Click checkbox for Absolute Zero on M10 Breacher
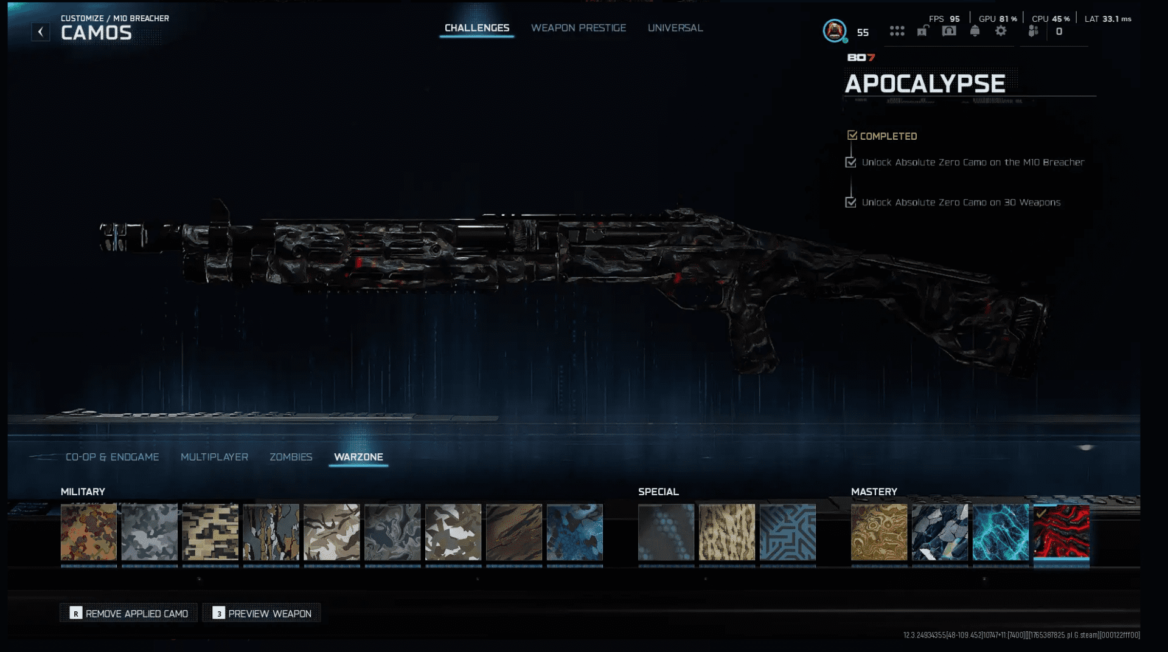This screenshot has height=652, width=1168. [851, 162]
